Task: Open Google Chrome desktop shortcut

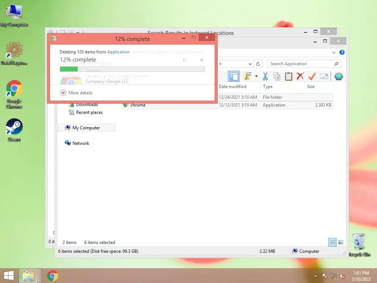Action: click(x=14, y=94)
